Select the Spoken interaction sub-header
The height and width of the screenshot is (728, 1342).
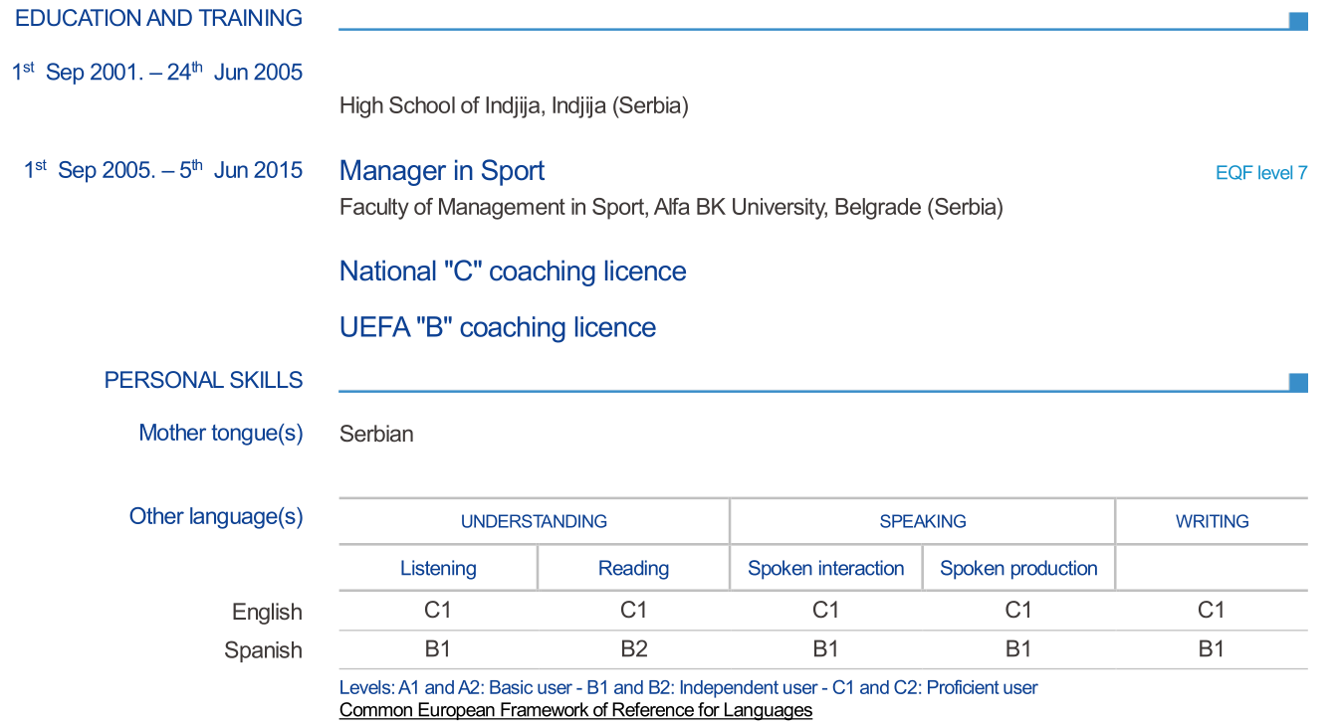tap(826, 569)
